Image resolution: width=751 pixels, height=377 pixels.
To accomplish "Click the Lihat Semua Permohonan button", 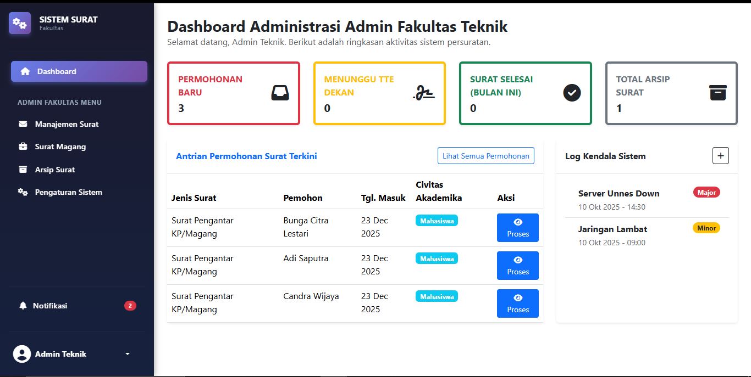I will pyautogui.click(x=485, y=156).
